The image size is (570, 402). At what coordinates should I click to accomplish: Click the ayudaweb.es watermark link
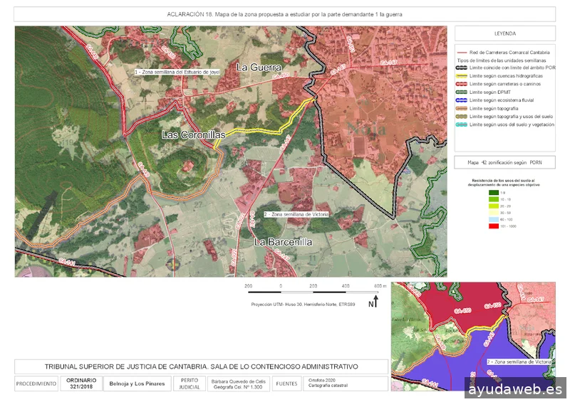(515, 388)
